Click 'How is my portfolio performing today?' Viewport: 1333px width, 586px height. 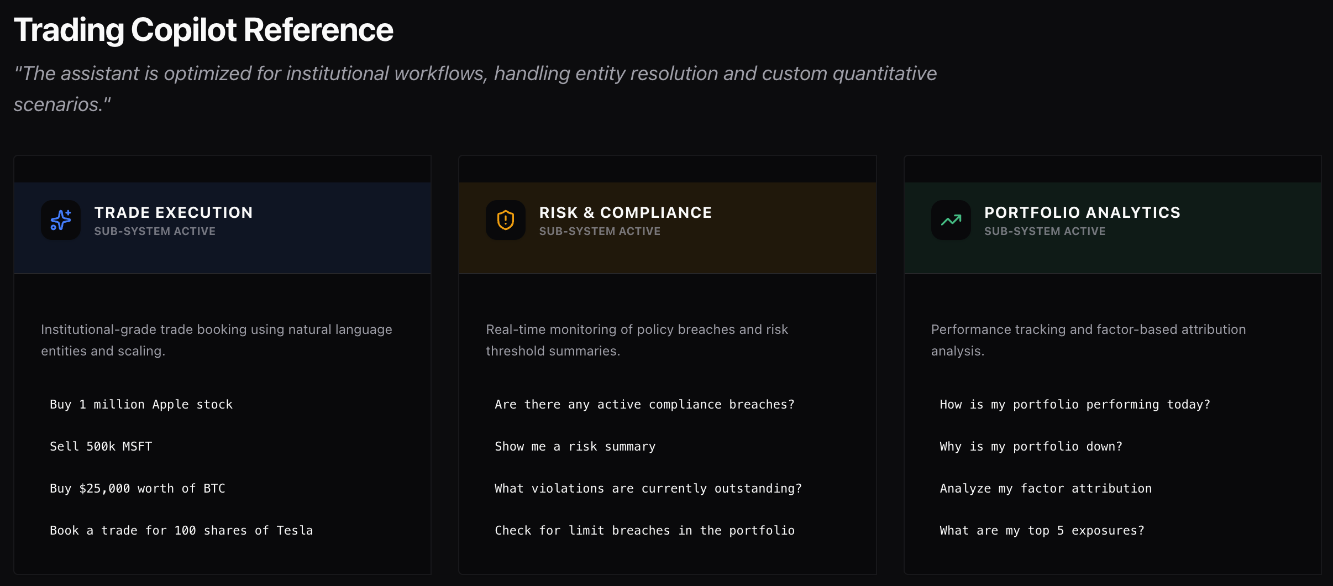tap(1075, 405)
